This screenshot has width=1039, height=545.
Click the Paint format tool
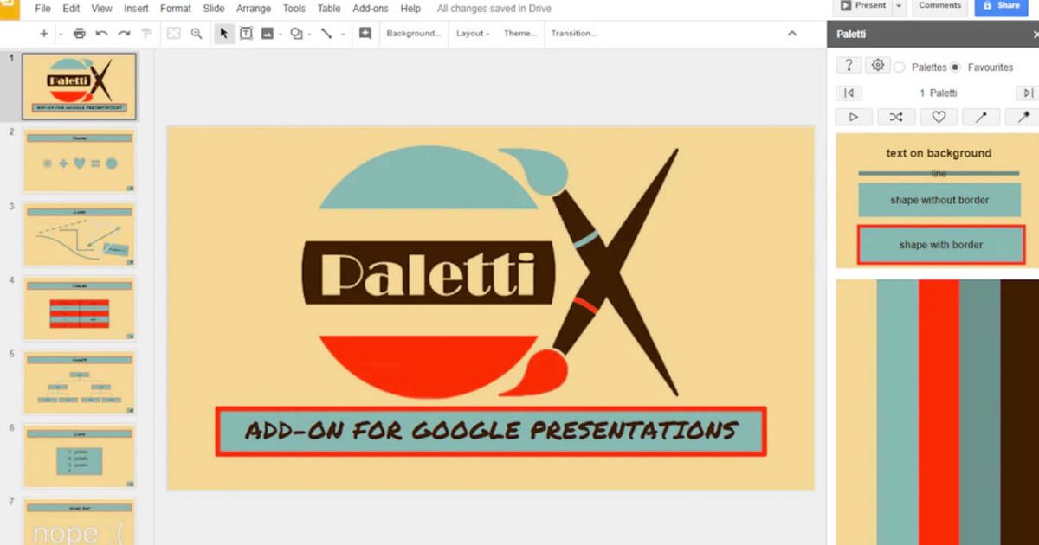pyautogui.click(x=147, y=33)
